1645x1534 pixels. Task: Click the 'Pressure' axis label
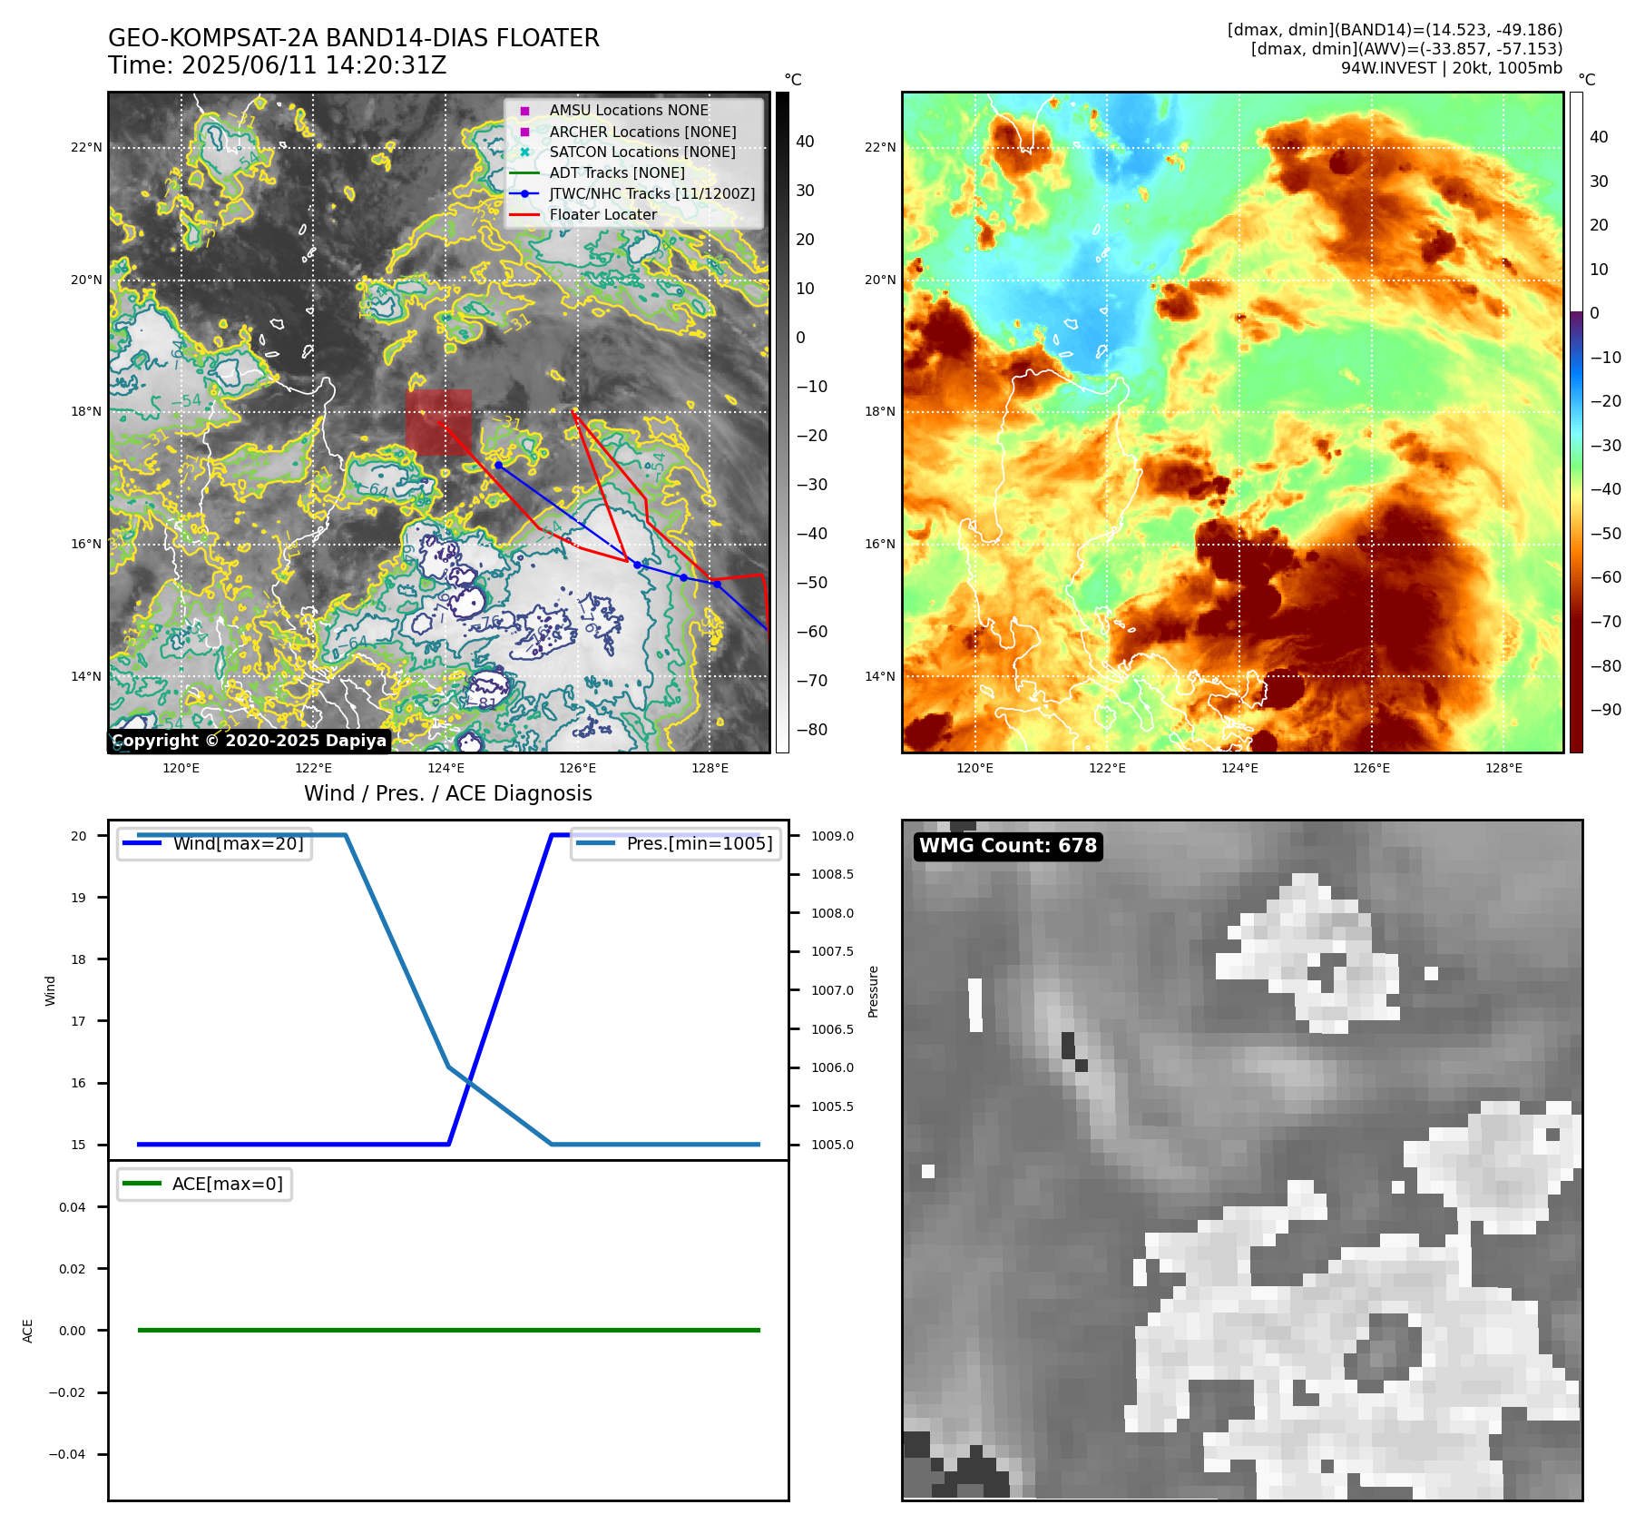[x=873, y=991]
